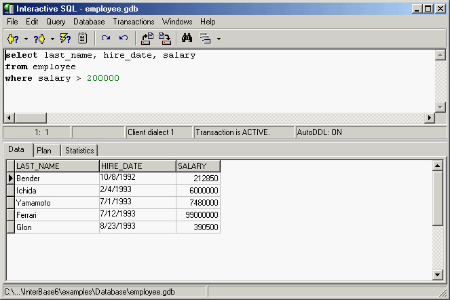
Task: Click the Next Query toolbar icon
Action: pyautogui.click(x=39, y=38)
